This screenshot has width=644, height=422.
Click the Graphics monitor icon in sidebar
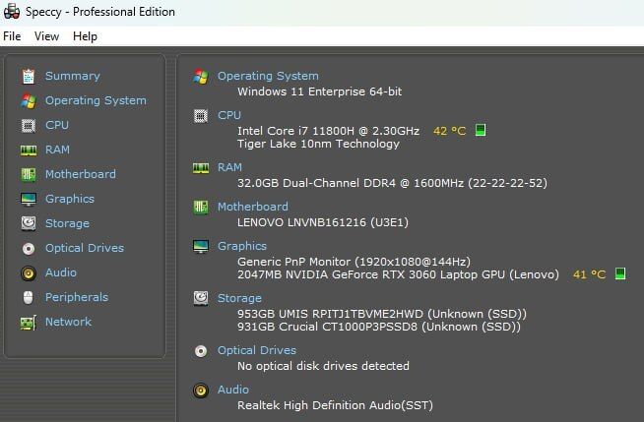coord(29,200)
